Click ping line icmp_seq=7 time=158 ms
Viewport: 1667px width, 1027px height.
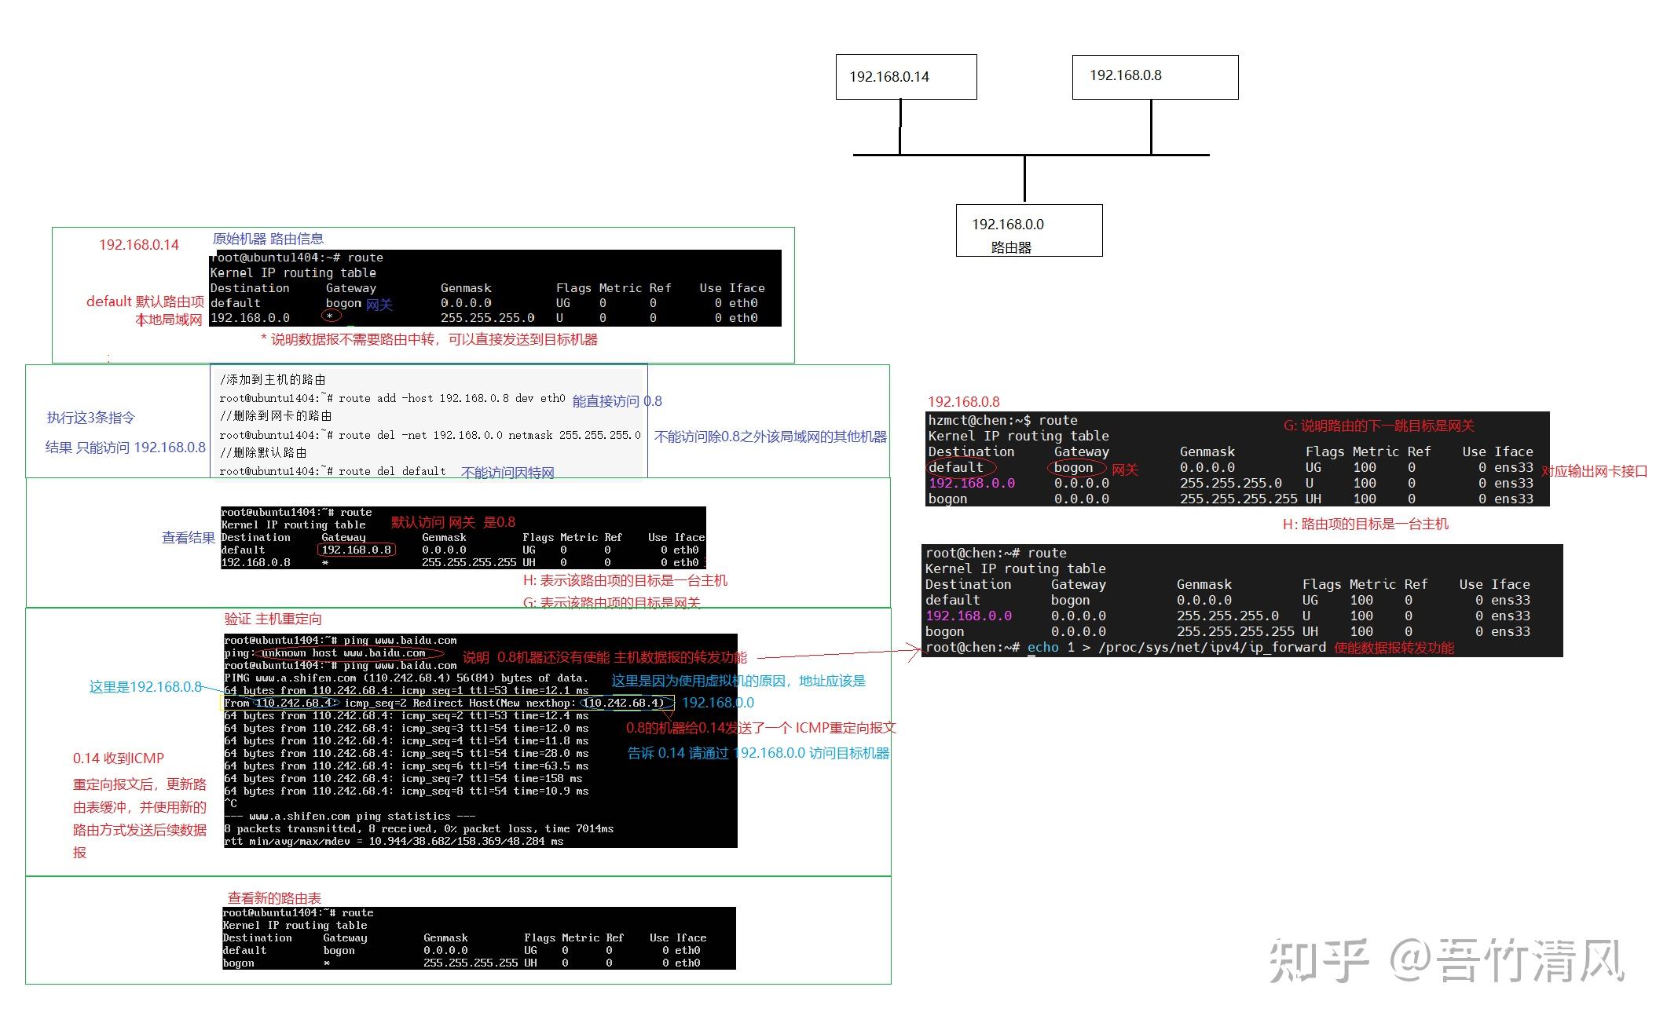click(404, 778)
